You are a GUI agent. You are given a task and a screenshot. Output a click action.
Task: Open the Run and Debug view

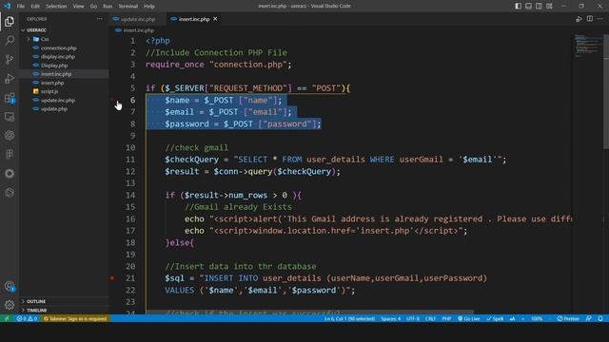(x=10, y=78)
